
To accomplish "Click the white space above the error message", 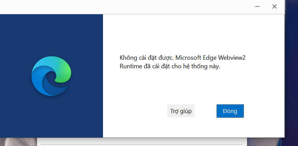I will [x=193, y=34].
